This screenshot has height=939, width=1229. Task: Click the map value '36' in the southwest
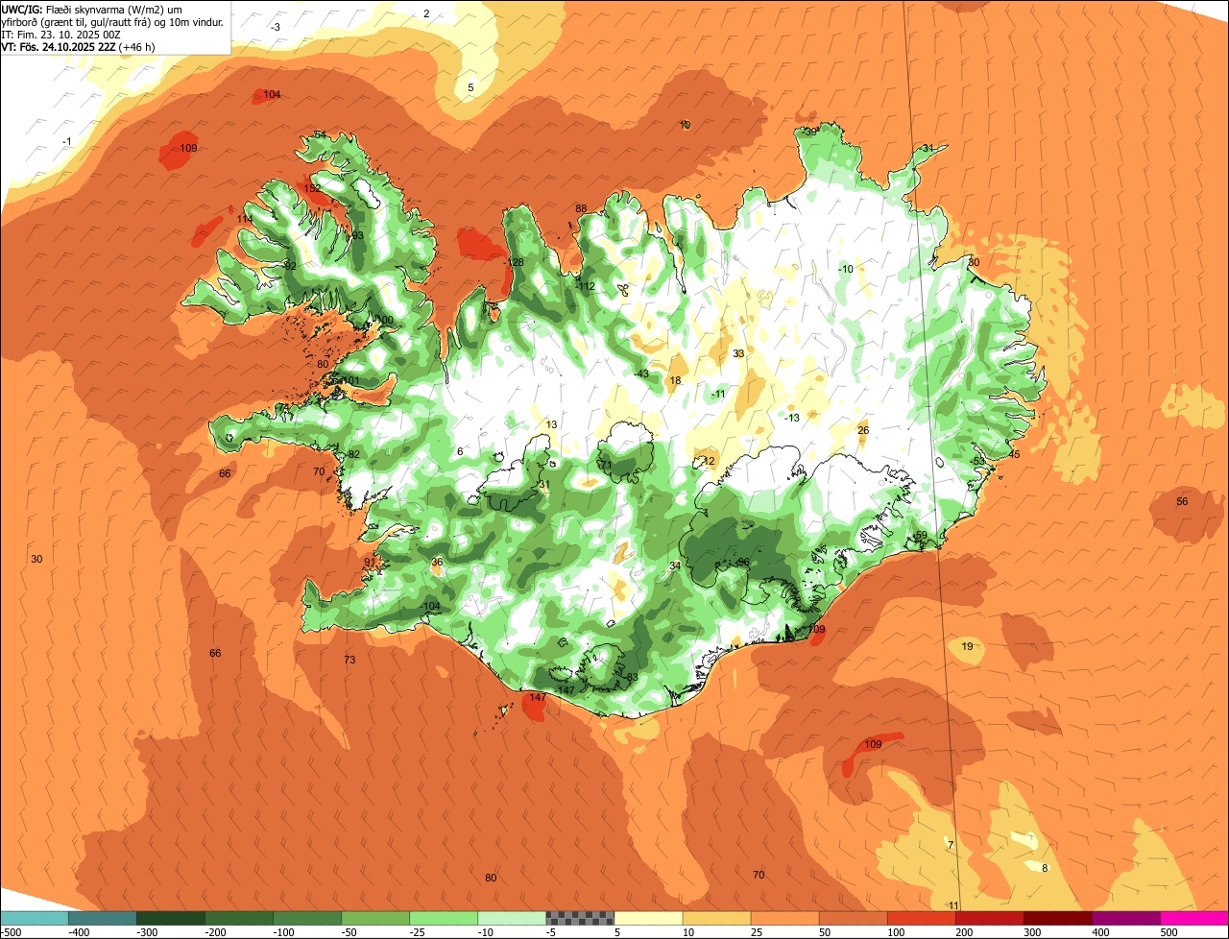tap(437, 563)
